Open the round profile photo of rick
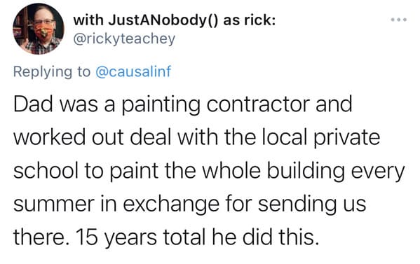This screenshot has width=420, height=264. coord(39,29)
